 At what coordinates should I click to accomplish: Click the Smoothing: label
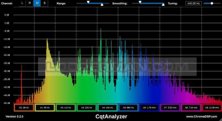pyautogui.click(x=120, y=3)
